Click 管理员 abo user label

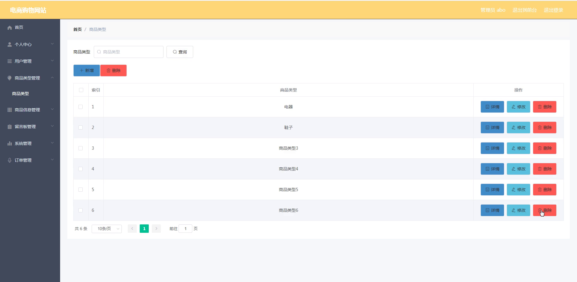[493, 10]
